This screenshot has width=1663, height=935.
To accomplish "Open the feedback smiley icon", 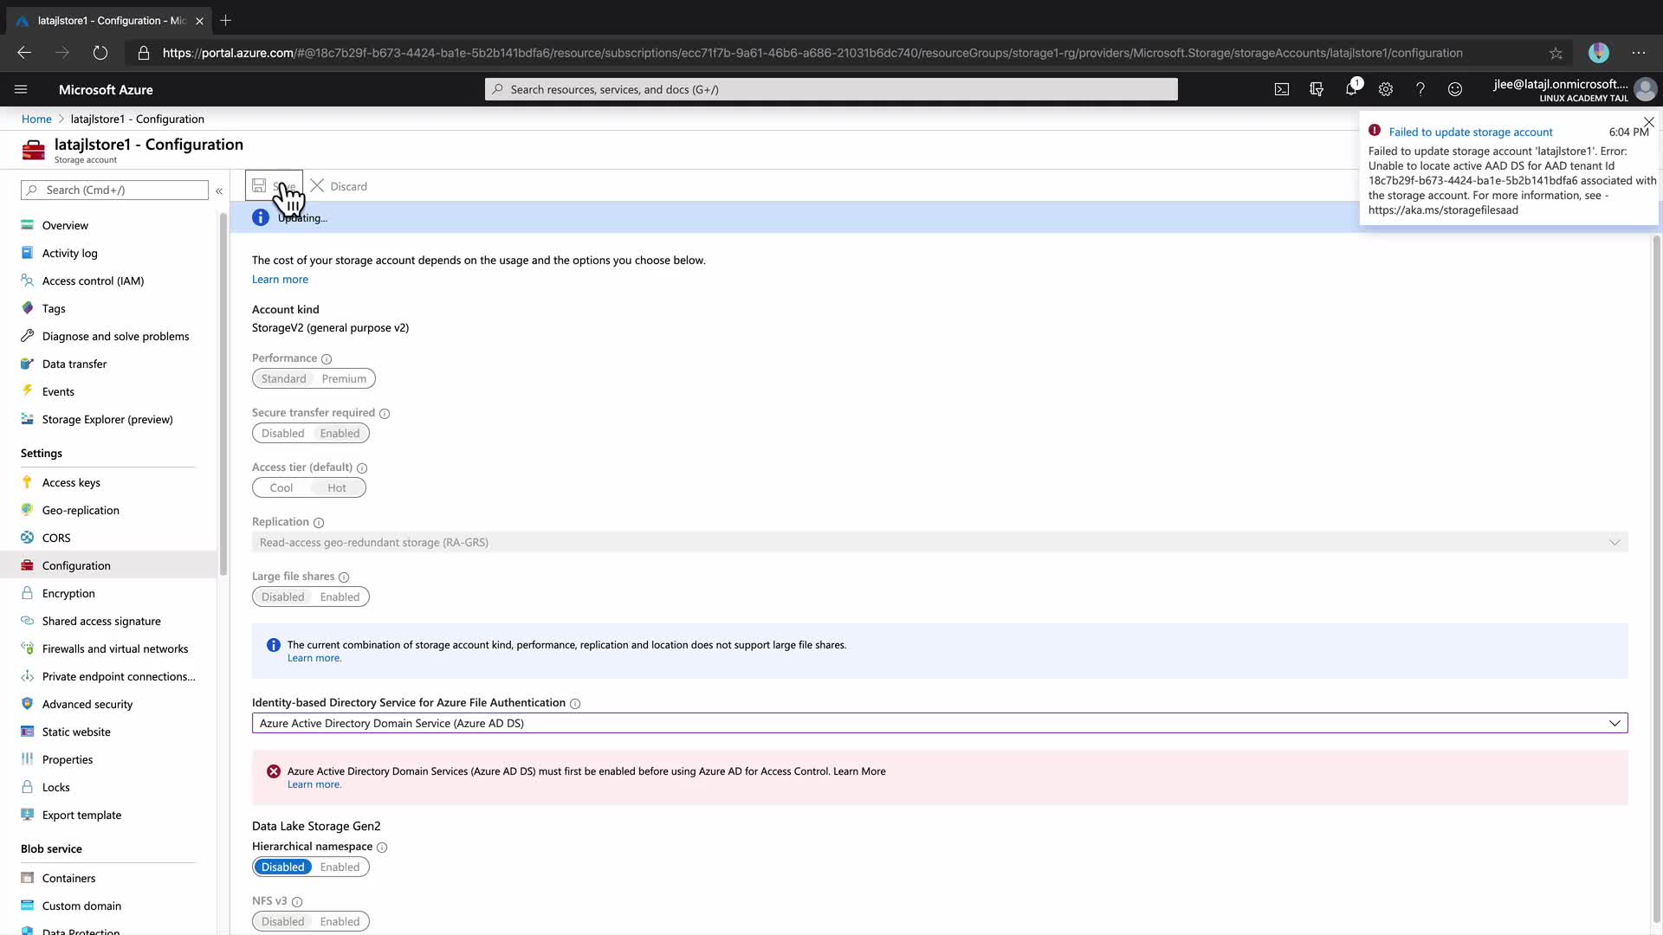I will point(1454,89).
